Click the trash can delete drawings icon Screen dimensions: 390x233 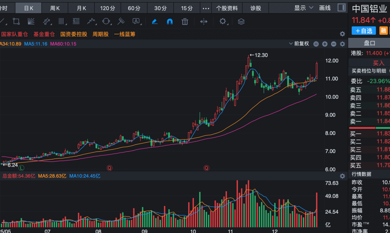click(185, 22)
